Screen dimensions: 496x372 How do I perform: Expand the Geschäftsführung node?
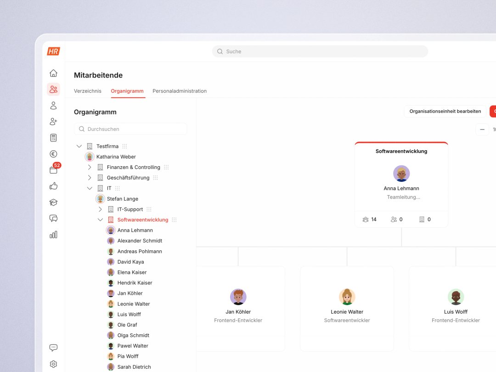[x=90, y=178]
